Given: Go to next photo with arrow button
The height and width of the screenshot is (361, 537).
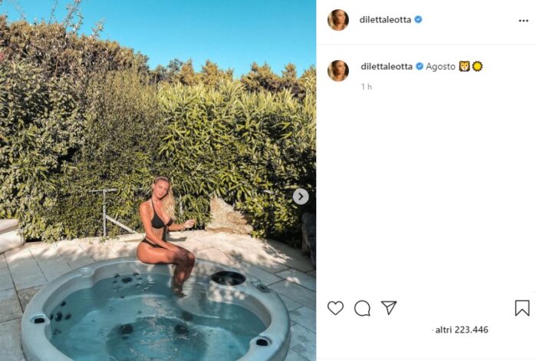Looking at the screenshot, I should (x=301, y=197).
